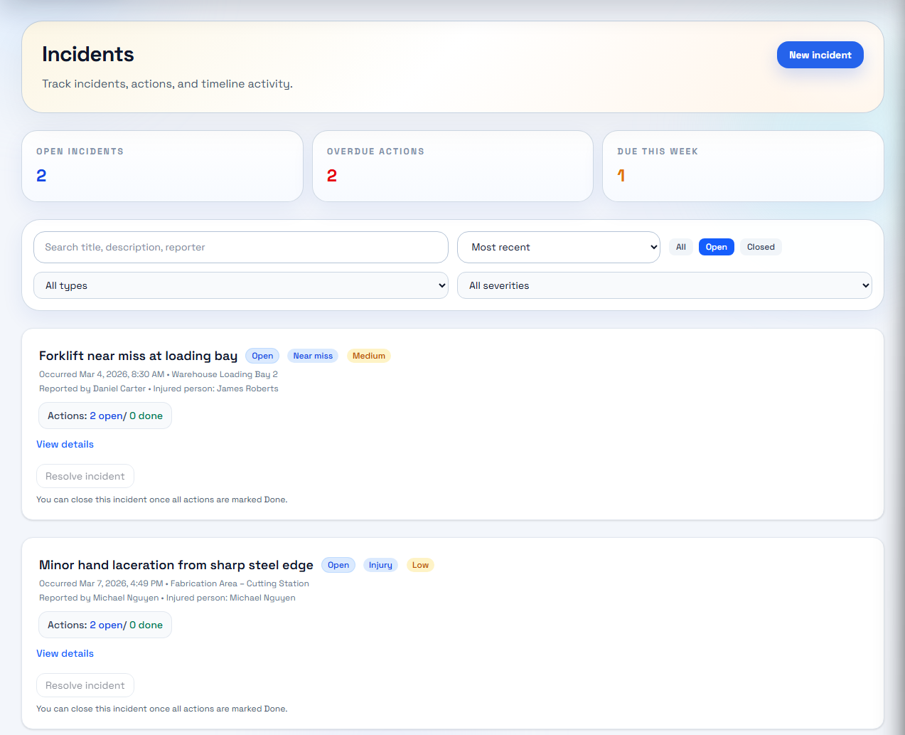Screen dimensions: 905x735
Task: Click the Near miss type badge
Action: [313, 356]
